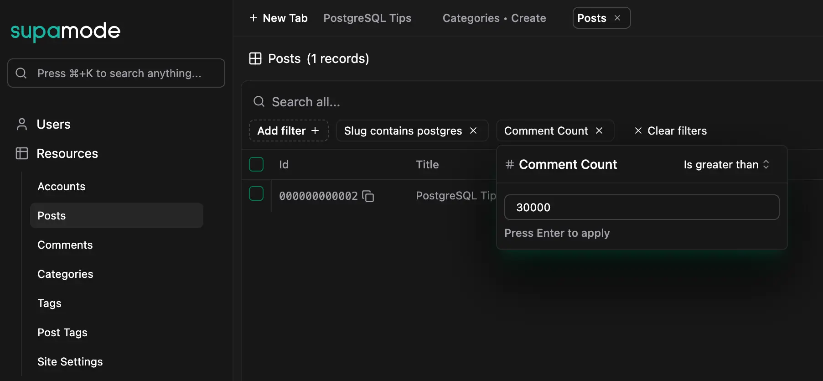Click the Id column header
Image resolution: width=823 pixels, height=381 pixels.
284,164
